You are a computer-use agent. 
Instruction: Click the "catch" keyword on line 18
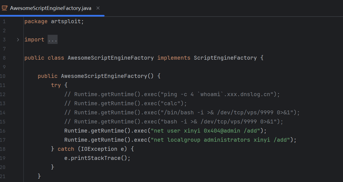click(66, 149)
